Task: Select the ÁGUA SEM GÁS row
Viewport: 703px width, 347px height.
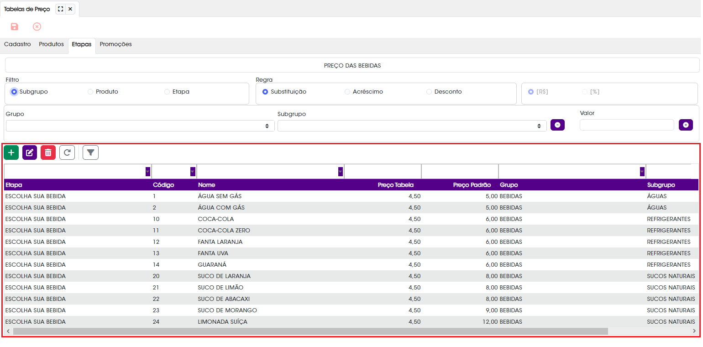Action: 351,196
